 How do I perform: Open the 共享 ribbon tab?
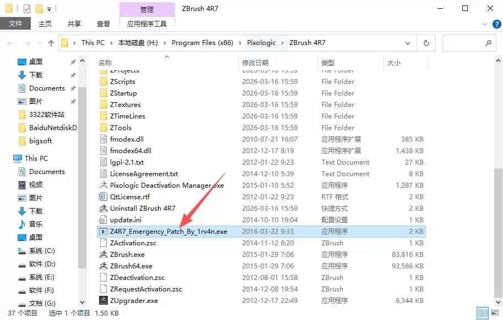[74, 24]
